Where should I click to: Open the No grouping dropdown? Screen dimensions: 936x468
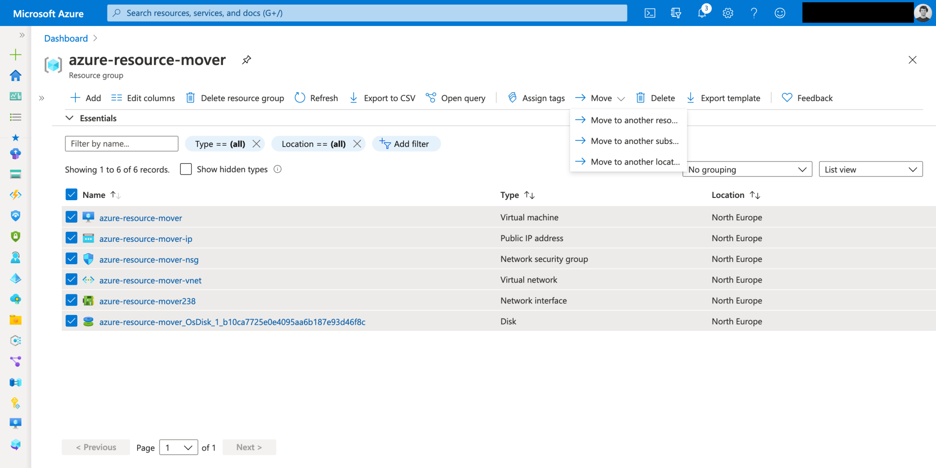pos(747,169)
